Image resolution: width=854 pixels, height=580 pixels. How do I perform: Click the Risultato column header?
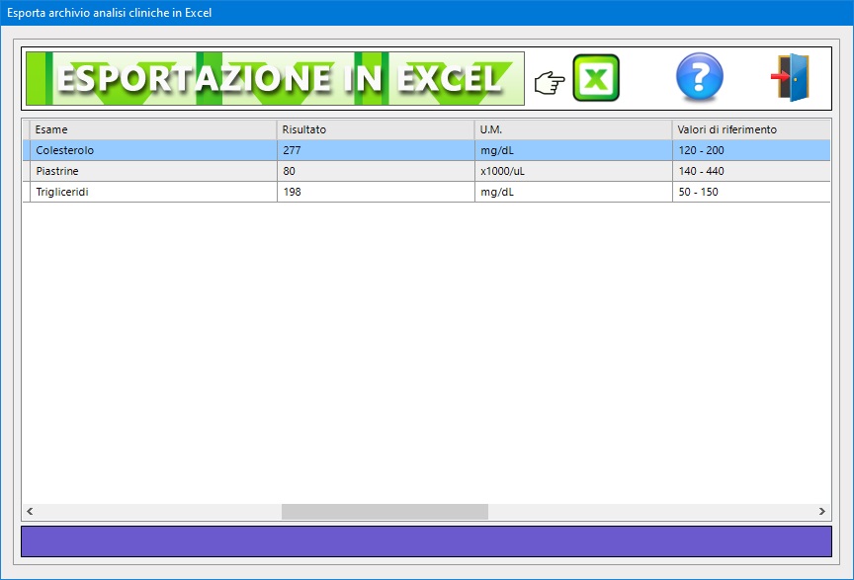(x=375, y=129)
